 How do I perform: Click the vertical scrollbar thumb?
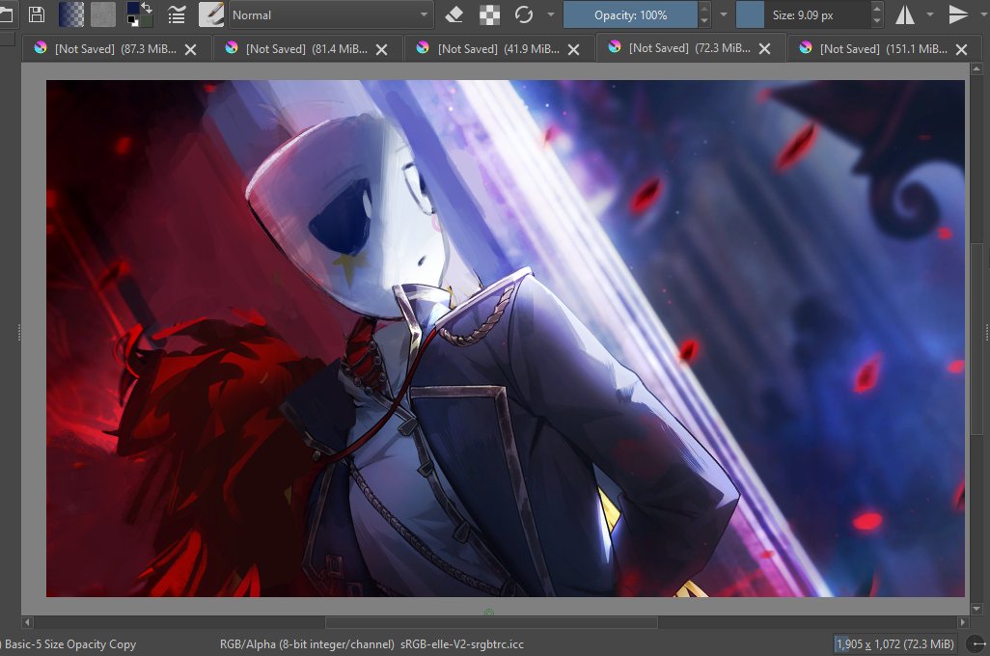point(976,339)
